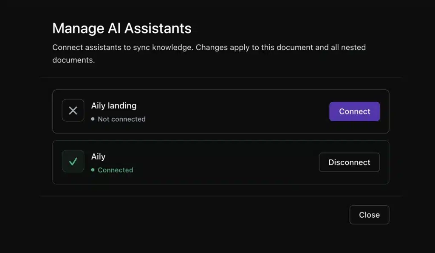Select the 'Aily landing' assistant name
The image size is (435, 253).
tap(114, 105)
